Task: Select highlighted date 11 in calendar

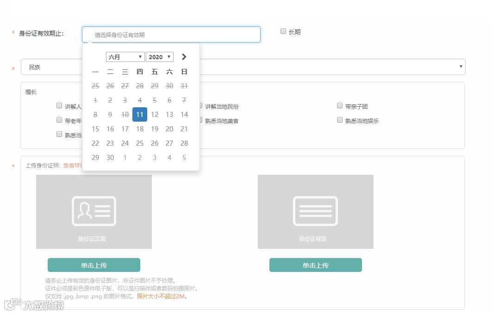Action: (x=140, y=115)
